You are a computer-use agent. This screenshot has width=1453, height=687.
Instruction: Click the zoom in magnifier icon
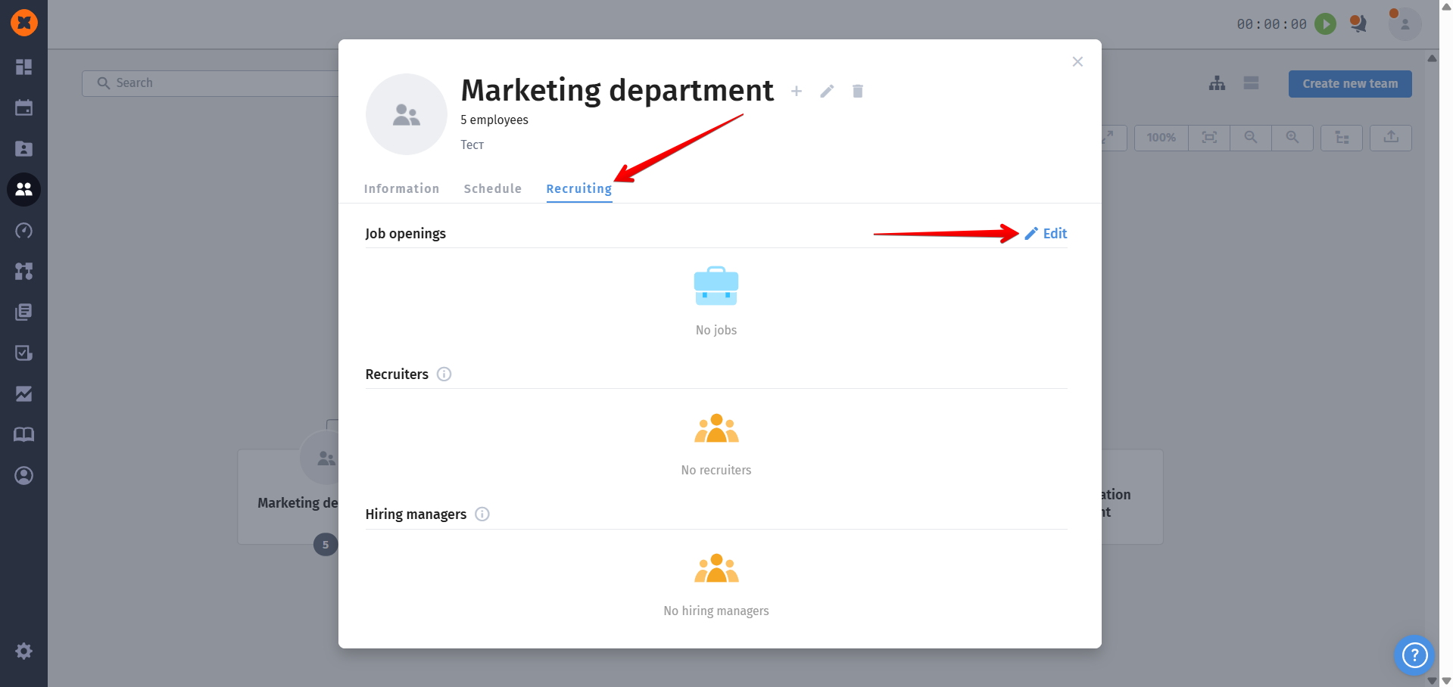(x=1292, y=138)
